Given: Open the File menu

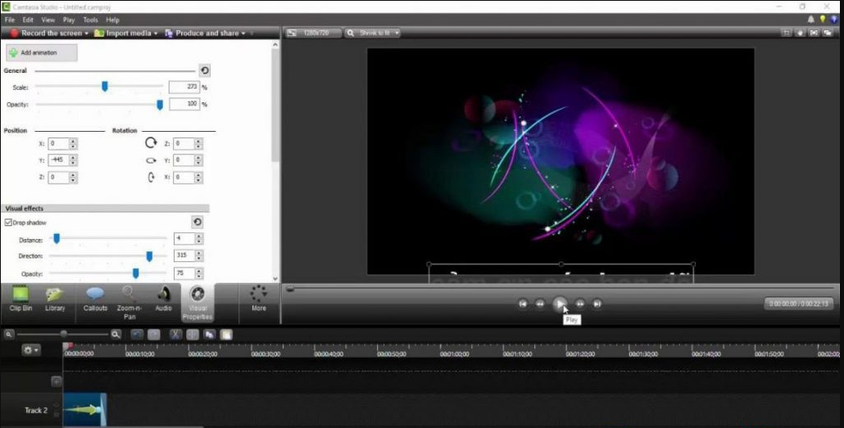Looking at the screenshot, I should coord(10,20).
